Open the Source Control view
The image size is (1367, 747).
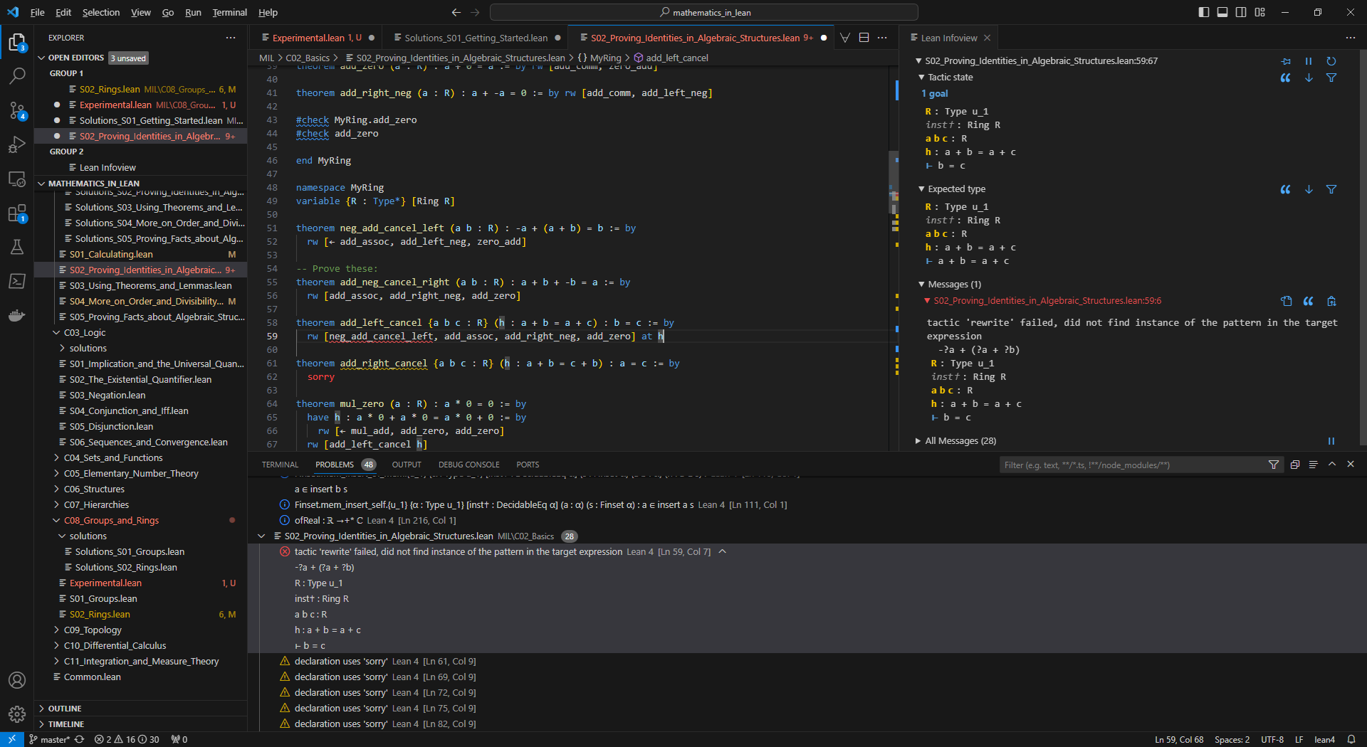click(17, 110)
